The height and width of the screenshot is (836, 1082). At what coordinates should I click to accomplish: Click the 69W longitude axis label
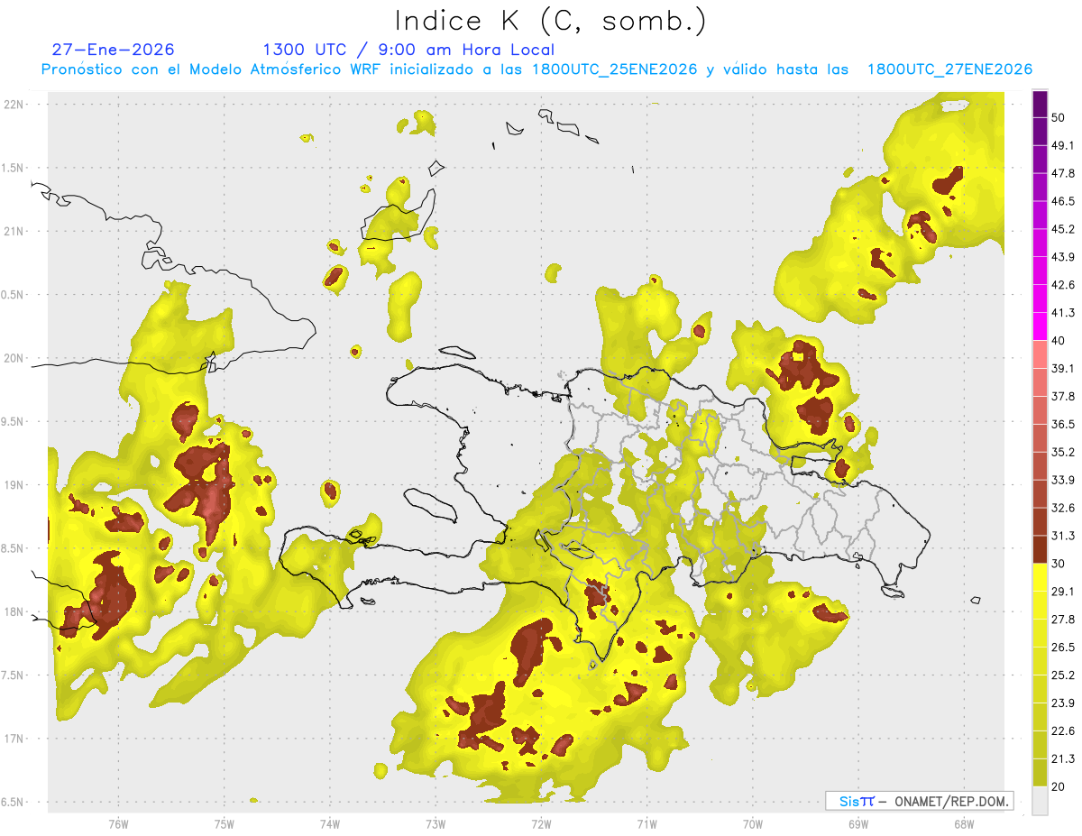pos(858,824)
